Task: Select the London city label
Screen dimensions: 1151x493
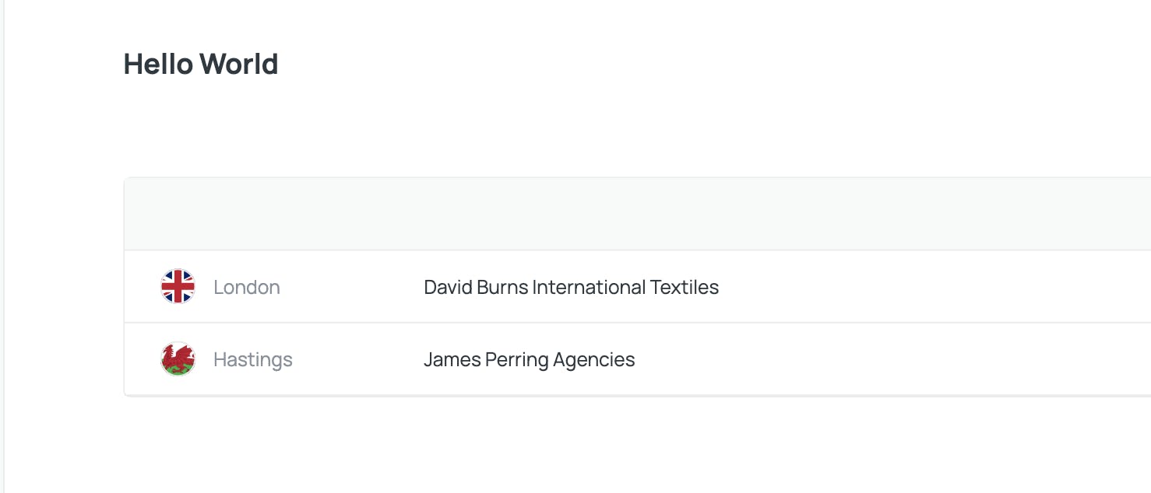Action: pos(247,287)
